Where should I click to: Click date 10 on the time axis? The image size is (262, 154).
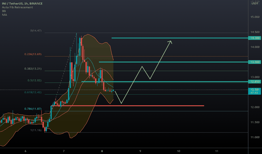tap(179, 151)
